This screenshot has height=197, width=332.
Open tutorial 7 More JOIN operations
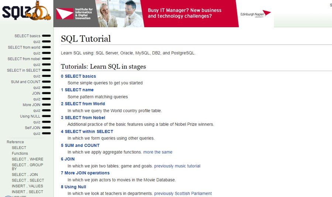[85, 173]
